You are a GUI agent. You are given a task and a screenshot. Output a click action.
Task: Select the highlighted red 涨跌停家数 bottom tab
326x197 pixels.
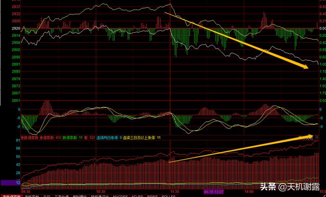pos(12,196)
